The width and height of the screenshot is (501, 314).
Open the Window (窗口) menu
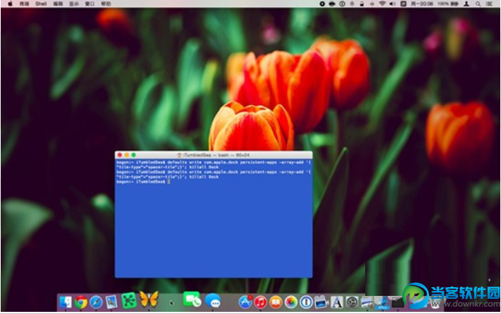pos(90,4)
